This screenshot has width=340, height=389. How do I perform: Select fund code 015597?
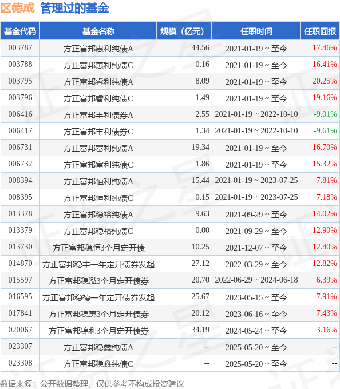[21, 280]
